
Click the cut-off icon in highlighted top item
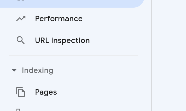(x=21, y=1)
